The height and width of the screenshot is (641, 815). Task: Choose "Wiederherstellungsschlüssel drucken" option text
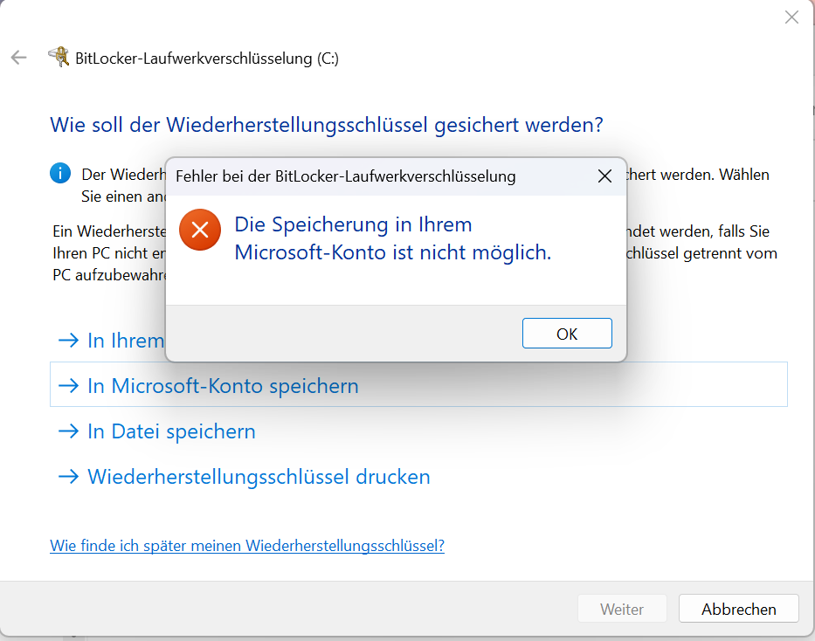point(259,477)
